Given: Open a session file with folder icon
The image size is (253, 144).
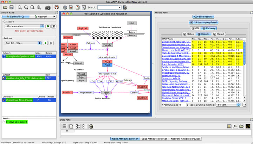Looking at the screenshot, I should point(5,7).
